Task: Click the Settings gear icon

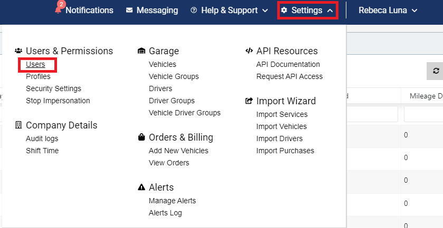Action: click(x=284, y=11)
